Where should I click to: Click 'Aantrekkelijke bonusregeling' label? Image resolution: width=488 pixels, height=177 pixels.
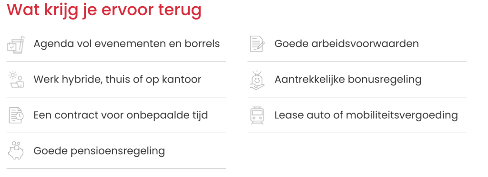[x=348, y=80]
